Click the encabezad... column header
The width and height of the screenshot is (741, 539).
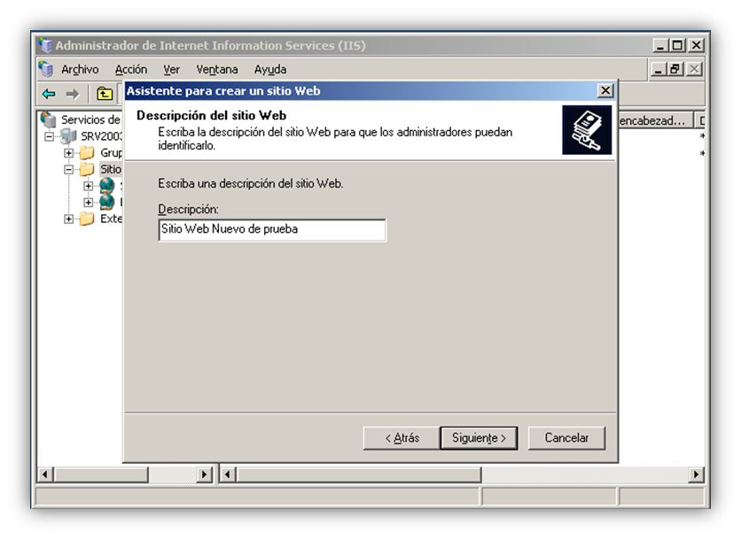pyautogui.click(x=655, y=121)
